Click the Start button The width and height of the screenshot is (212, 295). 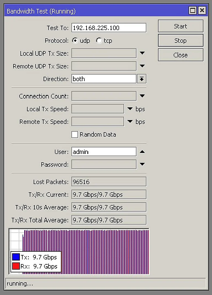181,26
